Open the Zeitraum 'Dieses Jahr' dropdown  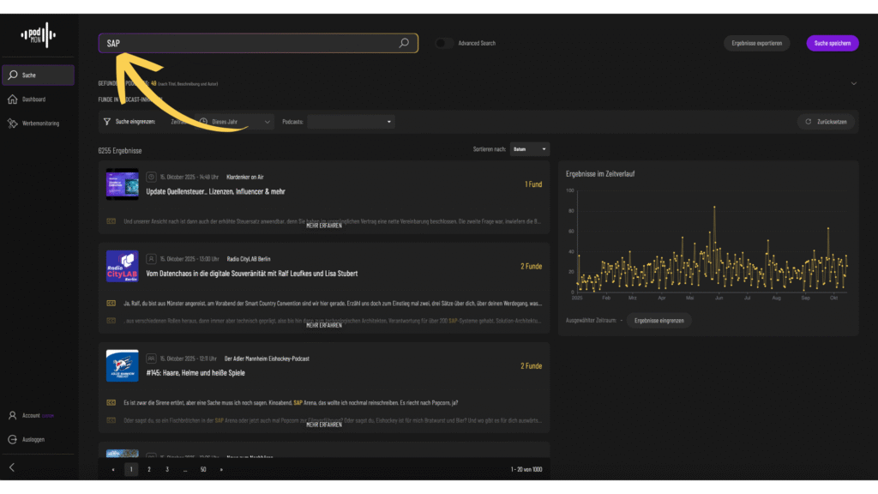(x=235, y=122)
